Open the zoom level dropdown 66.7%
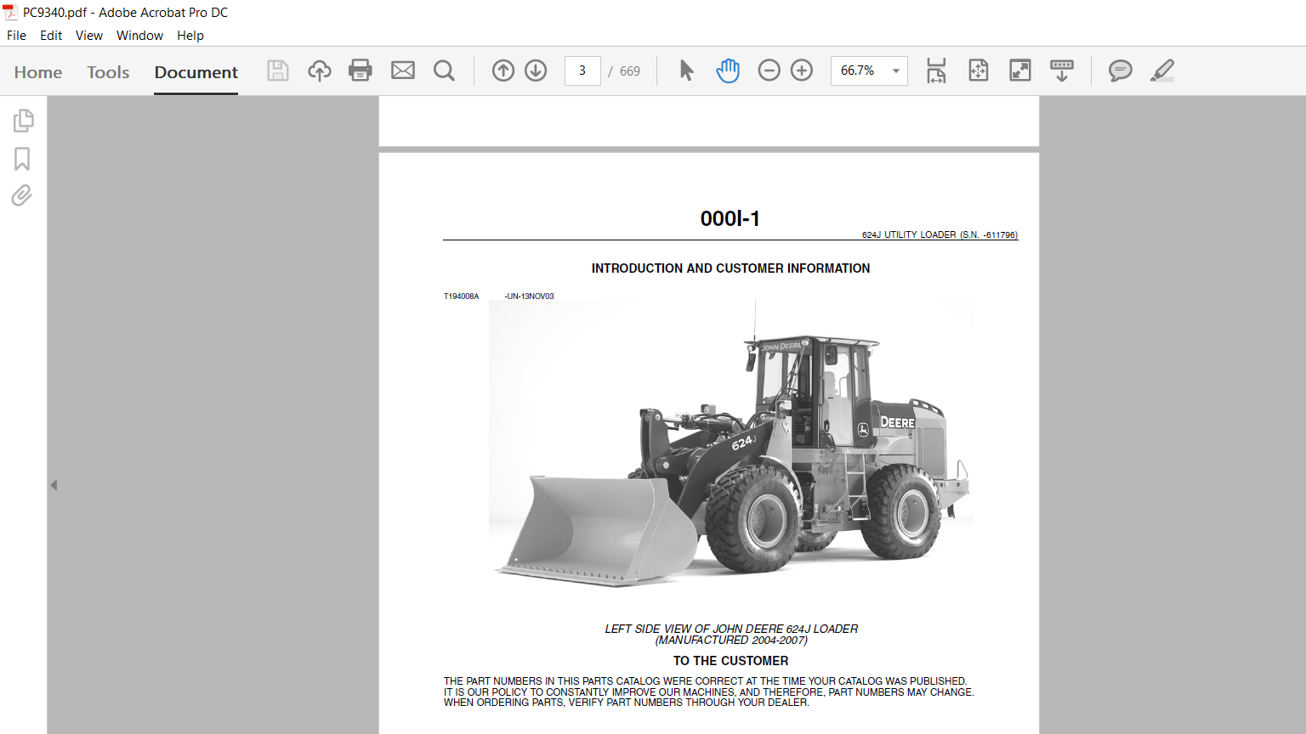This screenshot has height=734, width=1306. tap(869, 71)
